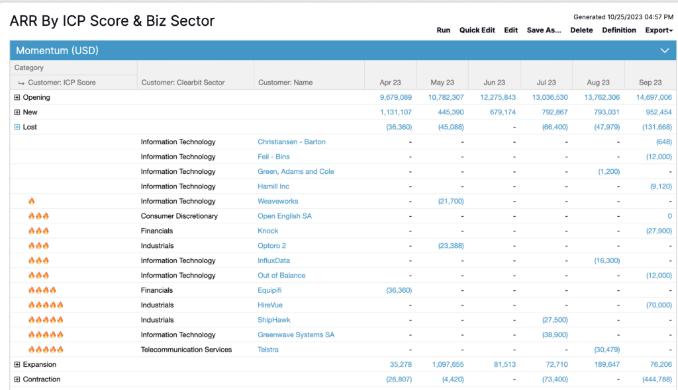
Task: Click the three-flame ICP score for InfluxData
Action: coord(38,260)
